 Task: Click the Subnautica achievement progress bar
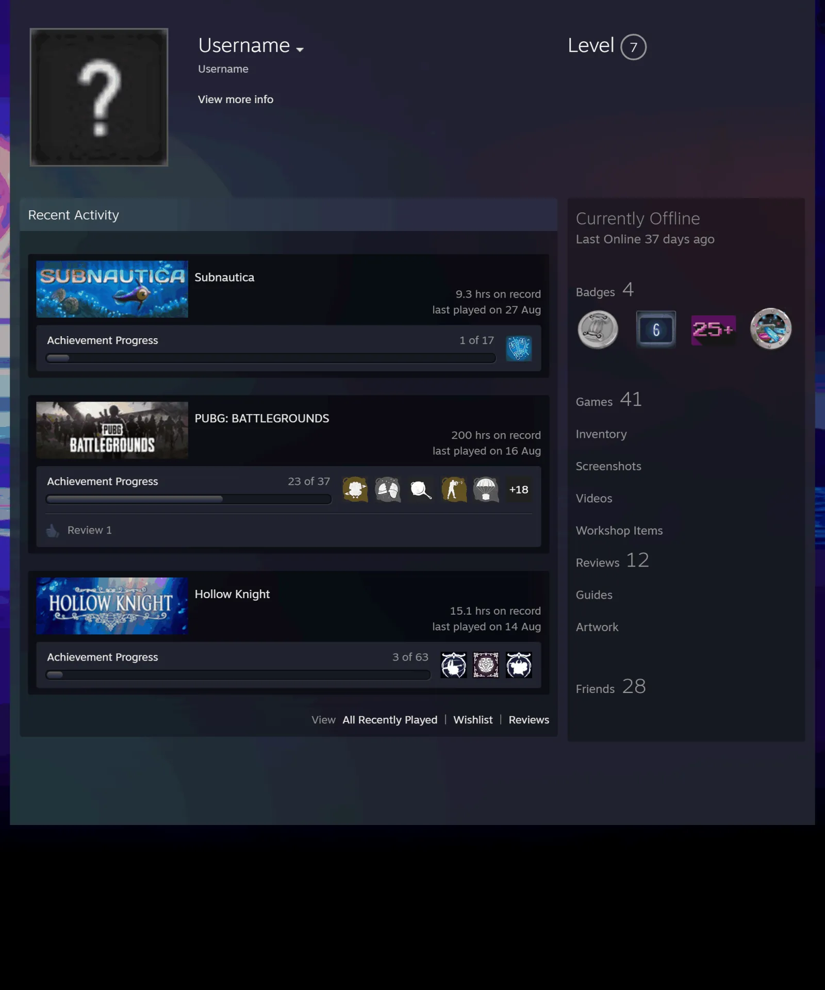[271, 358]
